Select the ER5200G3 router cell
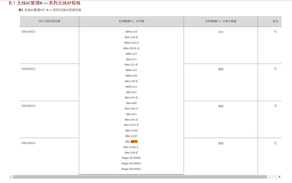The image size is (292, 183). [49, 156]
